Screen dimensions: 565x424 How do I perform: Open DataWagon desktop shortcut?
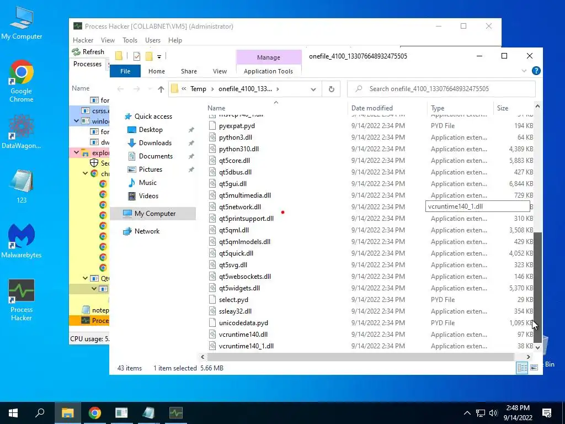pos(22,131)
